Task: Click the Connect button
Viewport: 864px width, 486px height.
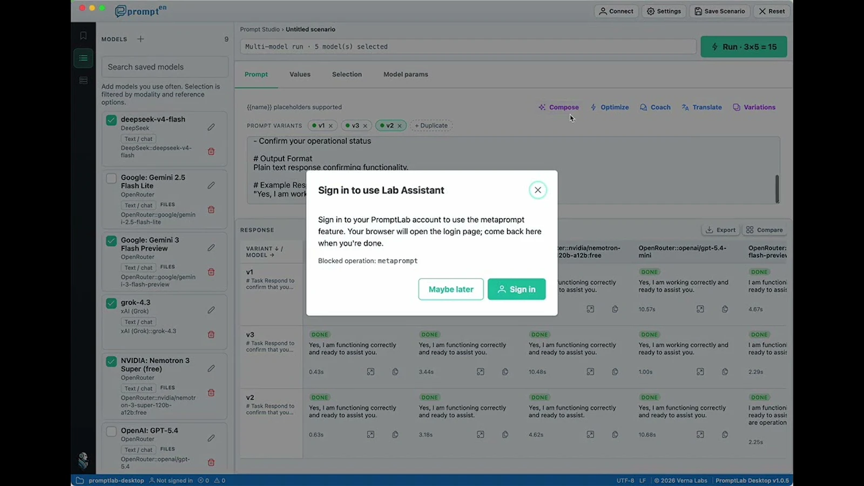Action: pyautogui.click(x=616, y=11)
